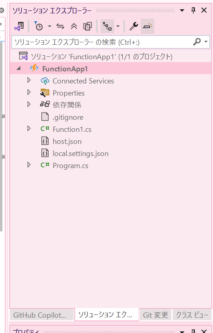This screenshot has width=213, height=333.
Task: Expand the 依存関係 dependencies node
Action: click(x=29, y=104)
